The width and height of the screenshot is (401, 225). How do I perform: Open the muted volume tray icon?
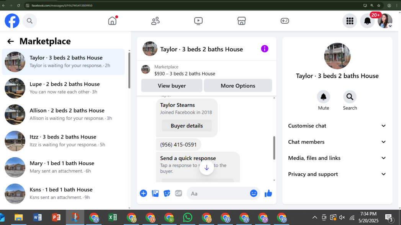pos(342,218)
